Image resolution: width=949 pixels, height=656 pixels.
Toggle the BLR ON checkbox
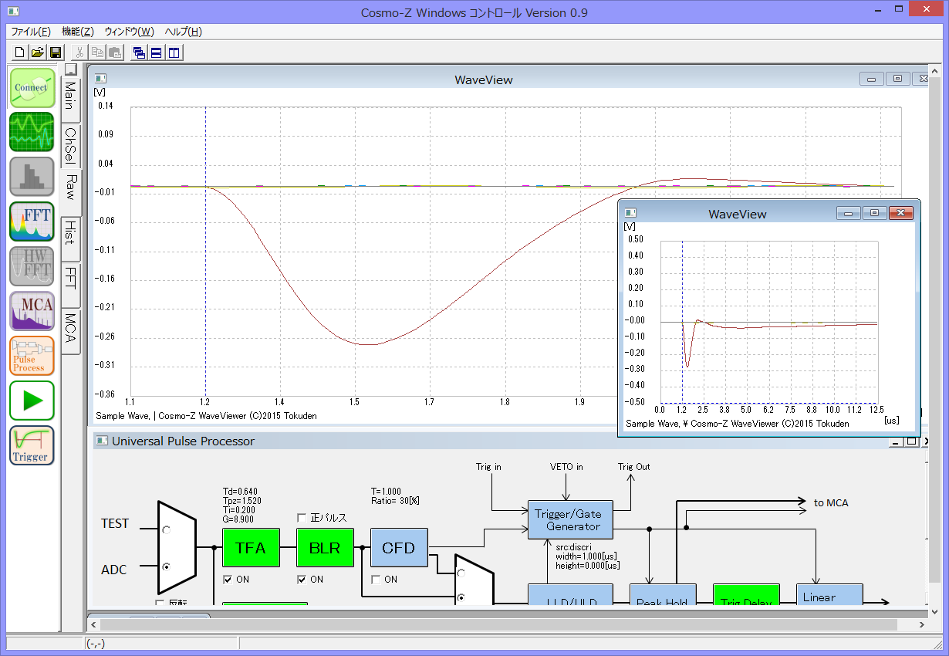tap(302, 580)
